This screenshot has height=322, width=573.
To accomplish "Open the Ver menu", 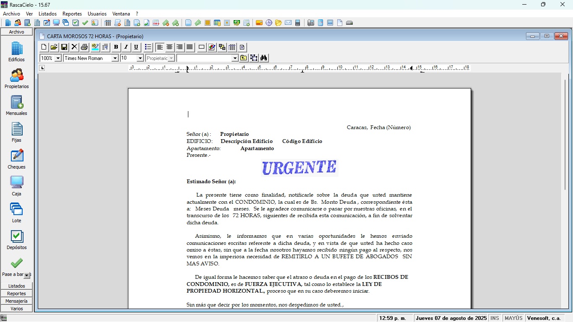I will click(x=29, y=14).
